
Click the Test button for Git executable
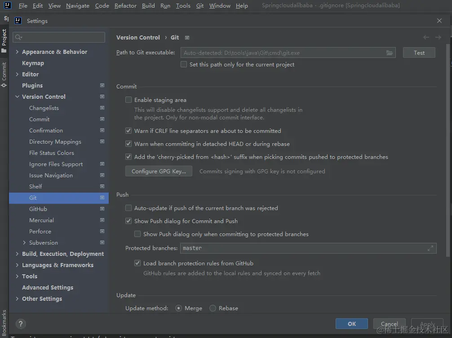(419, 53)
